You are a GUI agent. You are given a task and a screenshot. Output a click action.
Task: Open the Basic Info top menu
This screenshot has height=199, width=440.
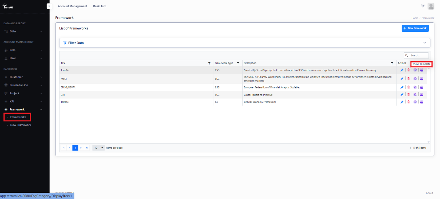tap(100, 6)
